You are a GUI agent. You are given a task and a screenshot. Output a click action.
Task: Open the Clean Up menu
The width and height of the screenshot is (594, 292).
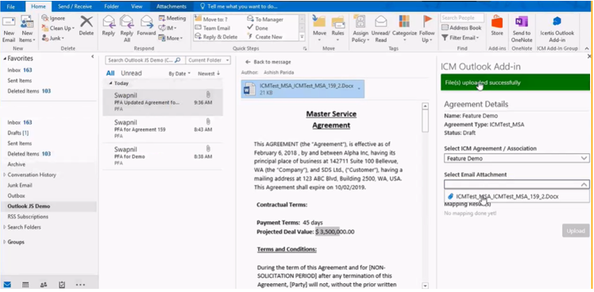click(58, 28)
